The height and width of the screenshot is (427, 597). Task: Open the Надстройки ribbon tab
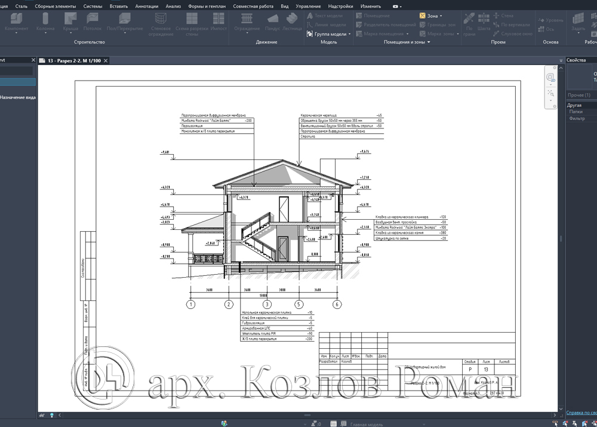point(340,6)
